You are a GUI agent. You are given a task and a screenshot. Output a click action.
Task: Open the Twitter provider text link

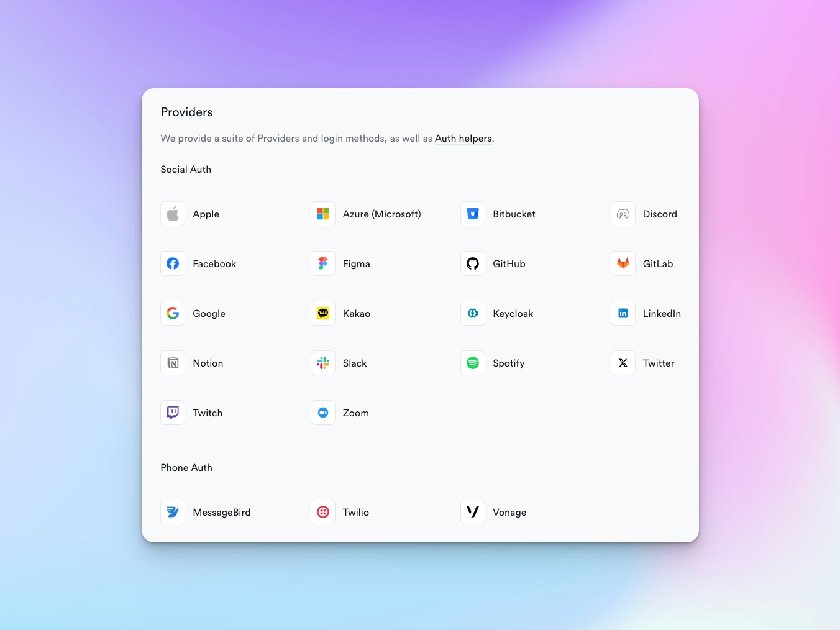coord(658,363)
